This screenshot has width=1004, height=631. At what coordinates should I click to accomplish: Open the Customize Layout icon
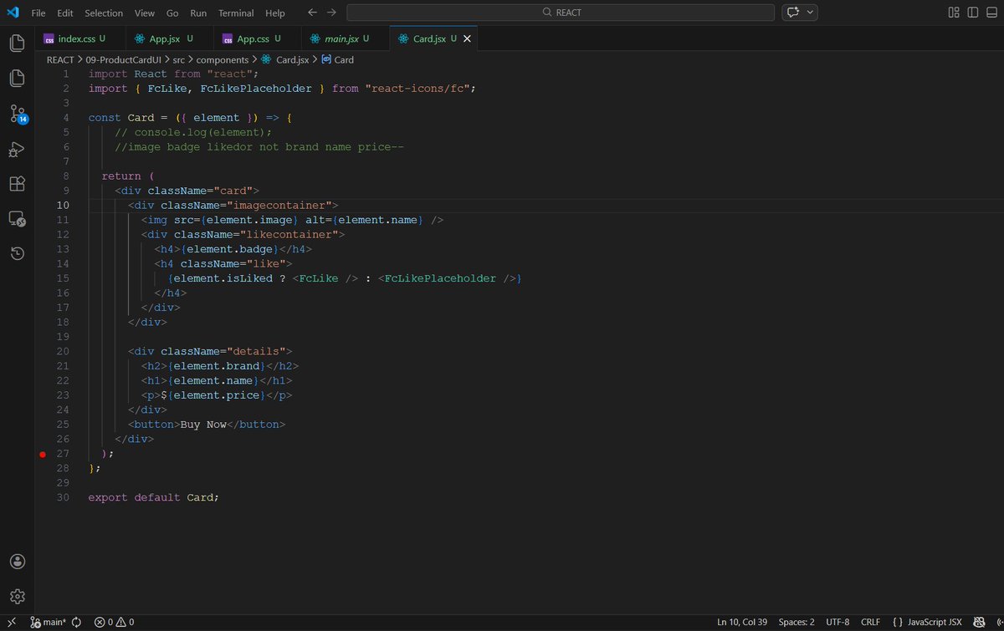[954, 13]
